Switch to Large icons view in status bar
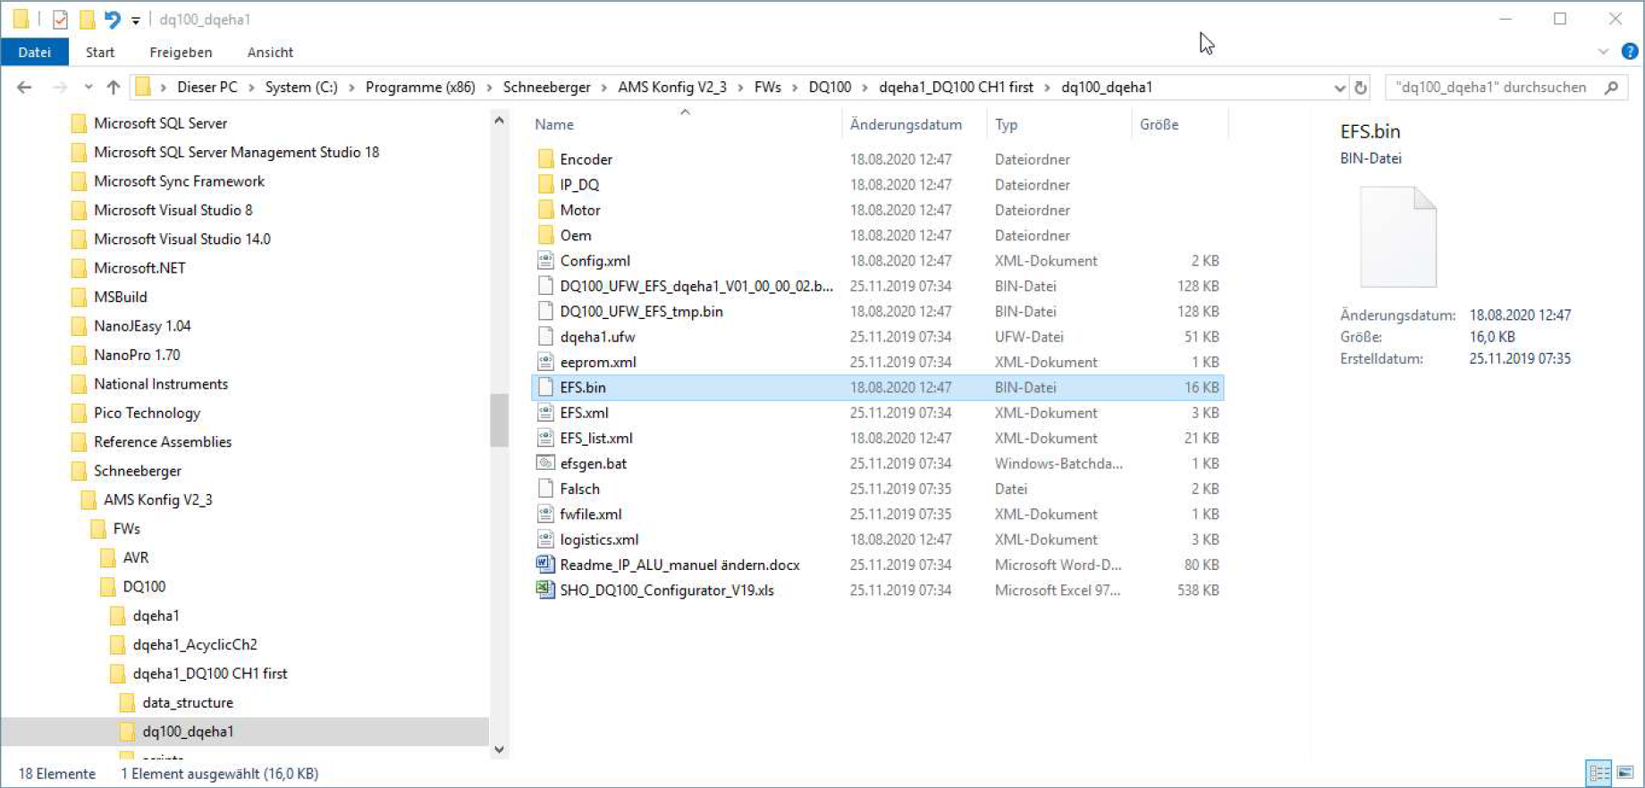The height and width of the screenshot is (788, 1645). pyautogui.click(x=1625, y=773)
